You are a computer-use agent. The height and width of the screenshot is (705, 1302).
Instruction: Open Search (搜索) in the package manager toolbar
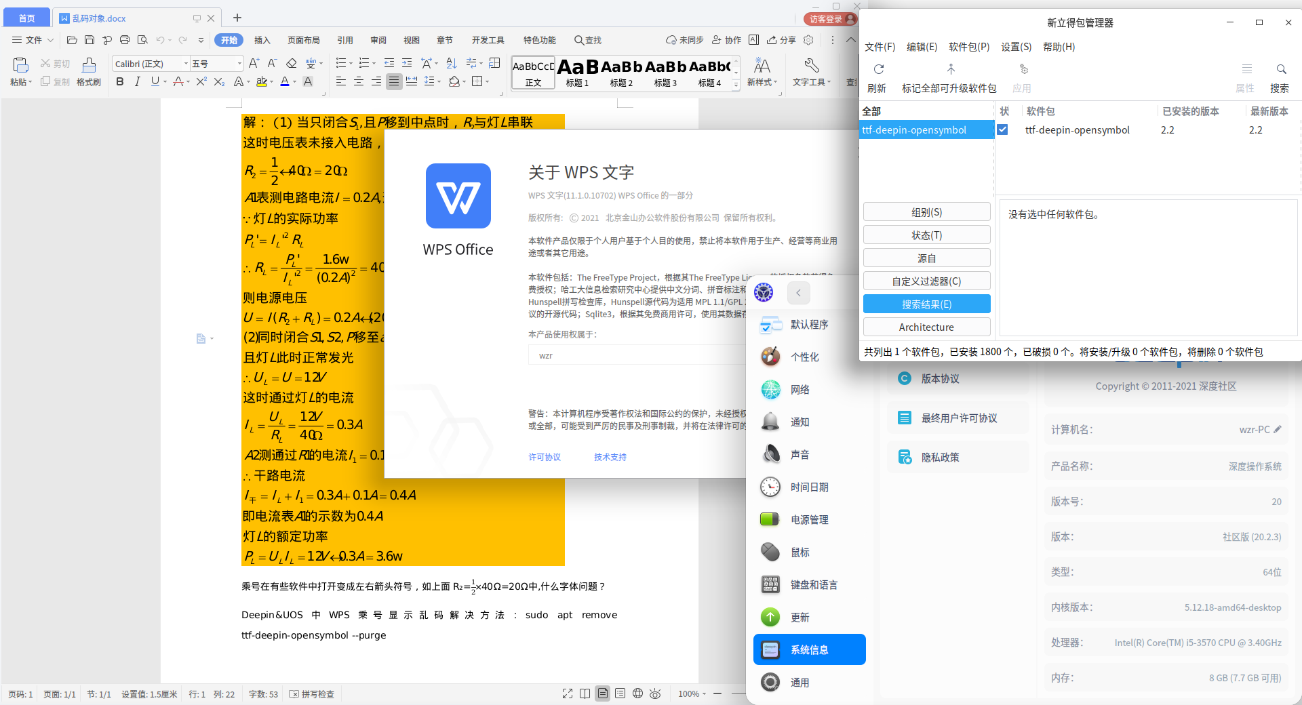tap(1280, 78)
